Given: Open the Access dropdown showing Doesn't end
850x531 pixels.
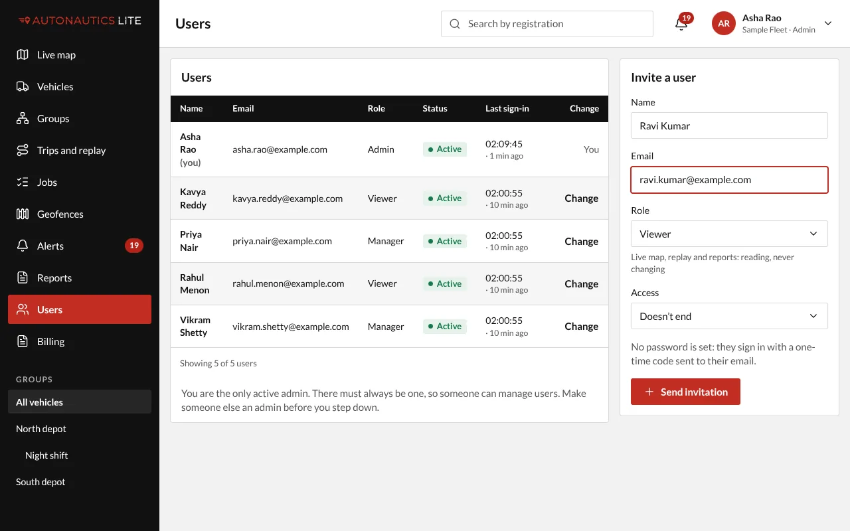Looking at the screenshot, I should 729,316.
